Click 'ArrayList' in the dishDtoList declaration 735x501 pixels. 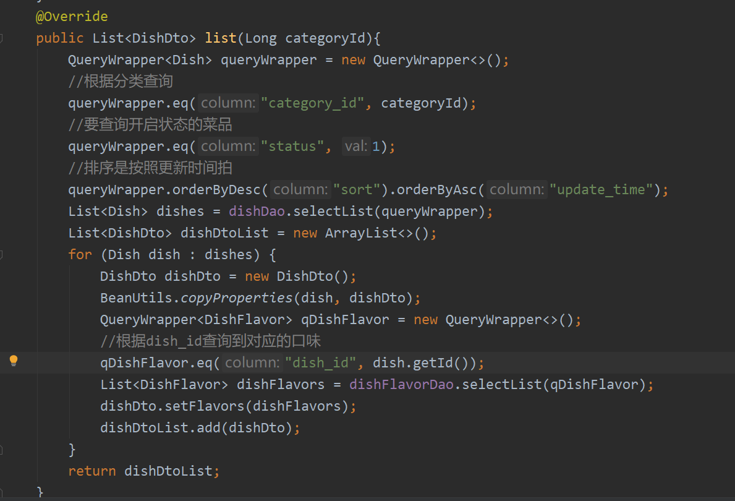[x=361, y=233]
